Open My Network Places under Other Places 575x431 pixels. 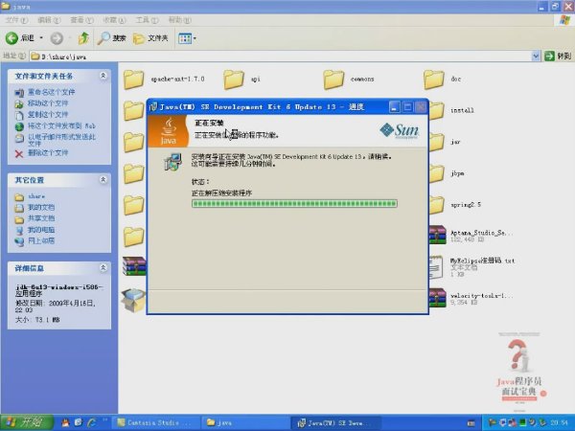41,240
